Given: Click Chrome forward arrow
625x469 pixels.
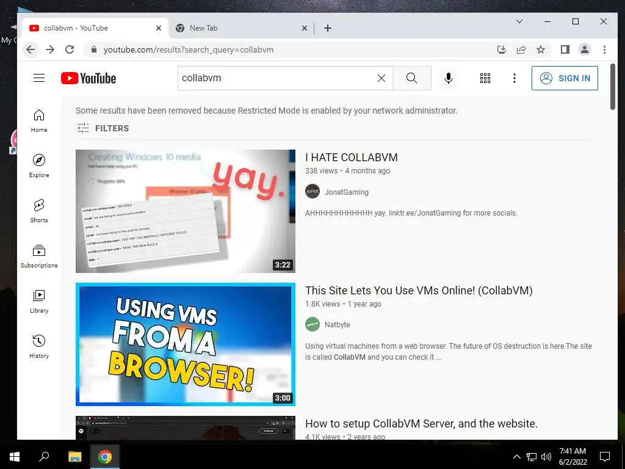Looking at the screenshot, I should 50,50.
